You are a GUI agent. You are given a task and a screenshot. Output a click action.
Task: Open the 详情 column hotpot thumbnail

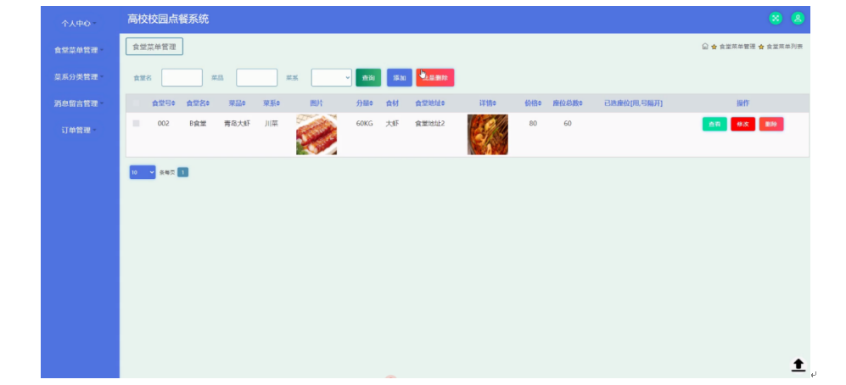click(488, 134)
